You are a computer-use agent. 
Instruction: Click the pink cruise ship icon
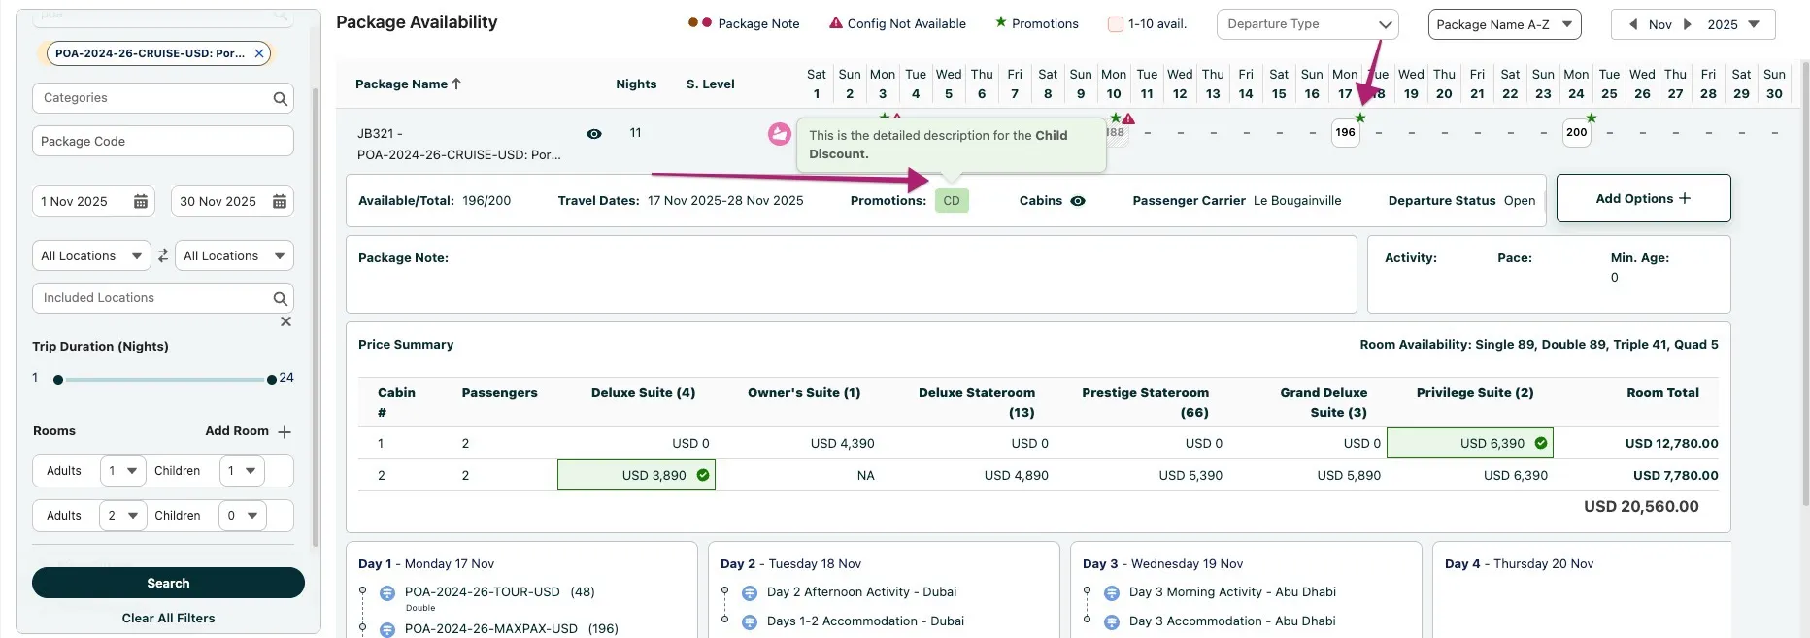coord(779,134)
